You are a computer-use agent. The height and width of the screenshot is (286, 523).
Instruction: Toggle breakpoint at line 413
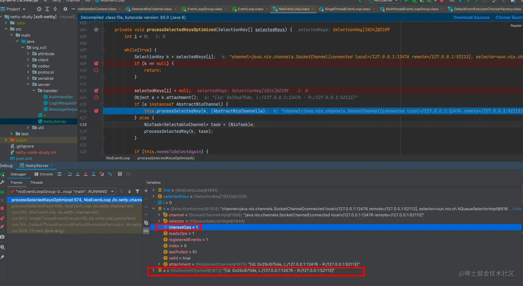(x=96, y=91)
